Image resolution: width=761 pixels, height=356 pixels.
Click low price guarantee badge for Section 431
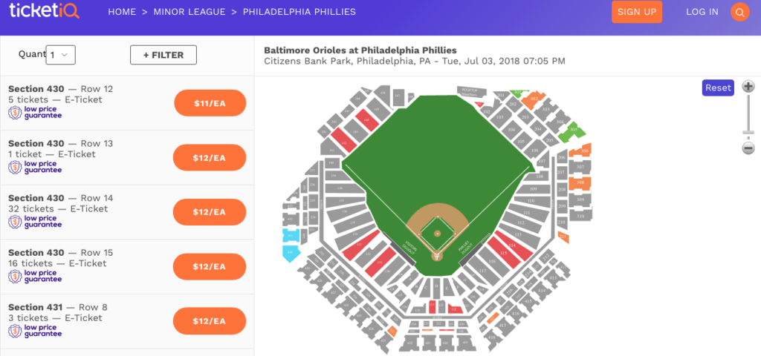tap(35, 331)
